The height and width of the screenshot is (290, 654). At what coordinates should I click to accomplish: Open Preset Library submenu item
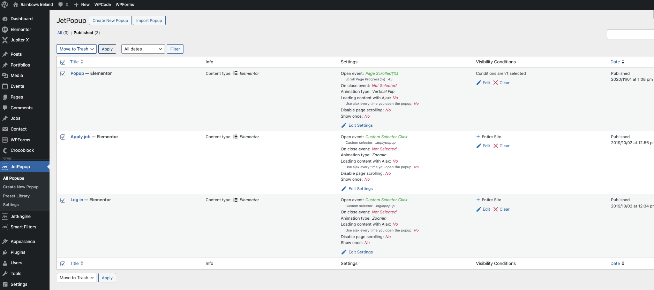16,196
